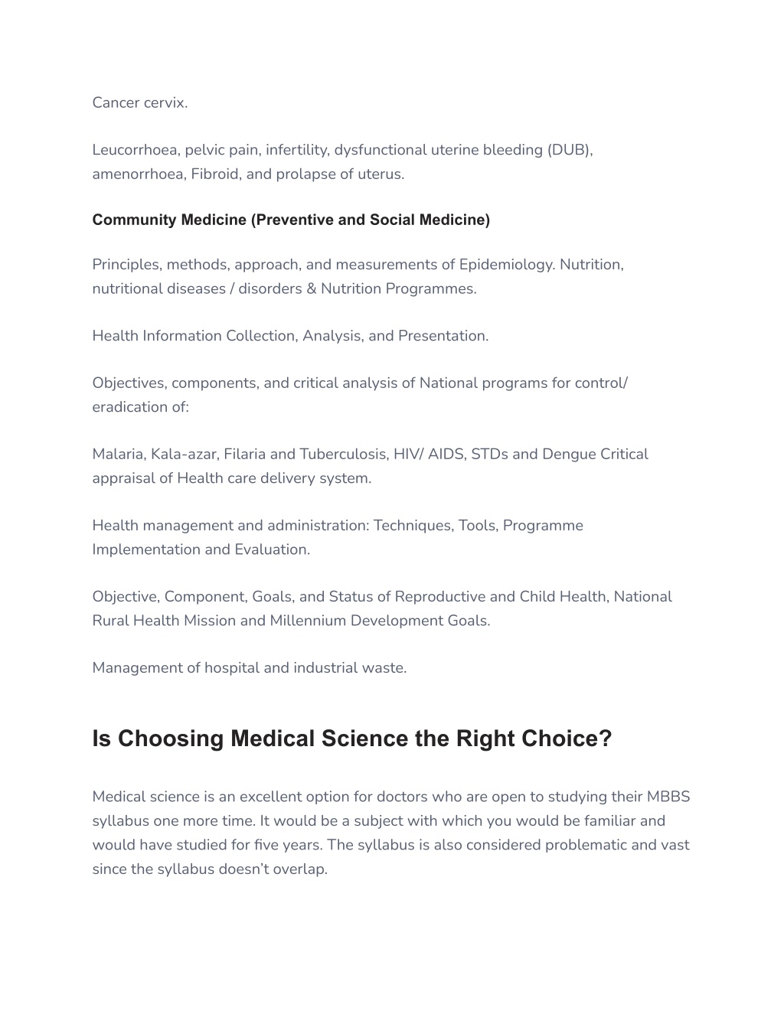Click 'dysfunctional uterine bleeding (DUB)' text

coord(462,150)
